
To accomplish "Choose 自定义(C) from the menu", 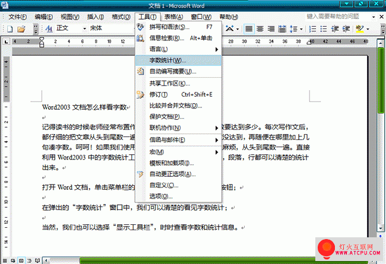I will (x=179, y=185).
